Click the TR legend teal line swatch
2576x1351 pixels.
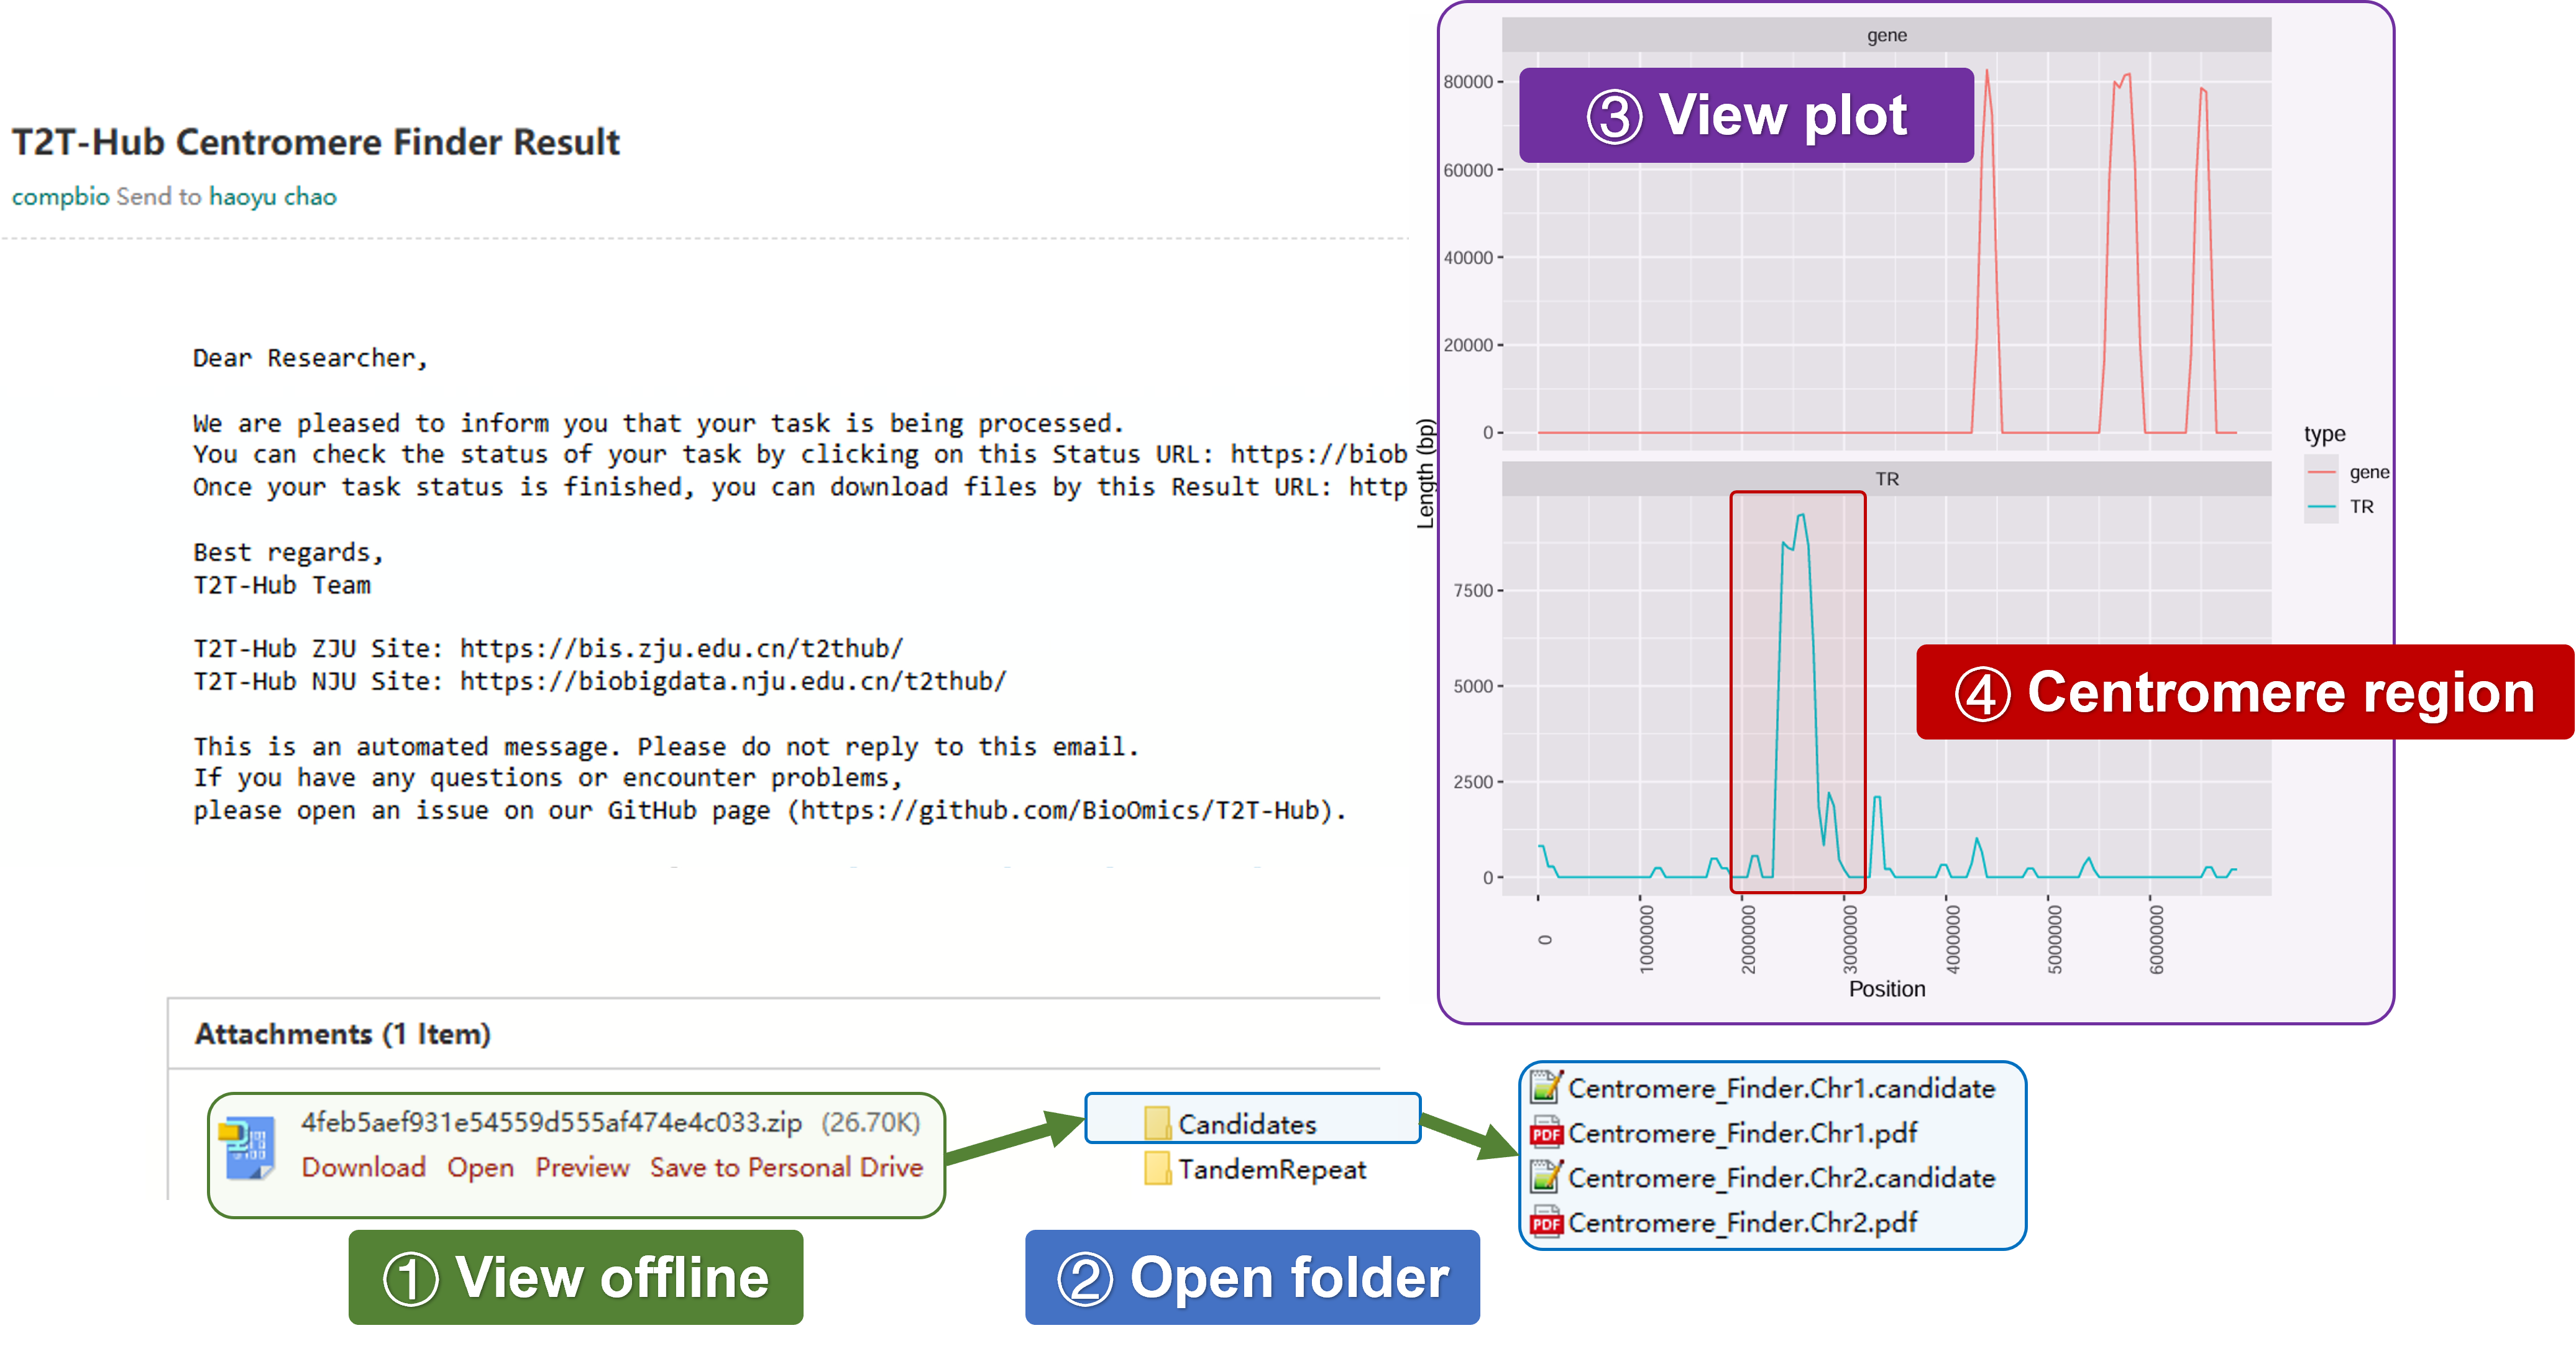(x=2321, y=507)
